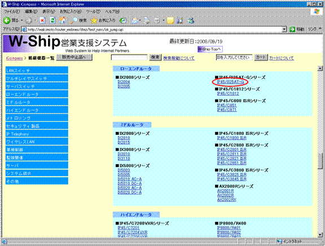Click the Go button green arrow
This screenshot has height=246, width=325.
point(292,29)
